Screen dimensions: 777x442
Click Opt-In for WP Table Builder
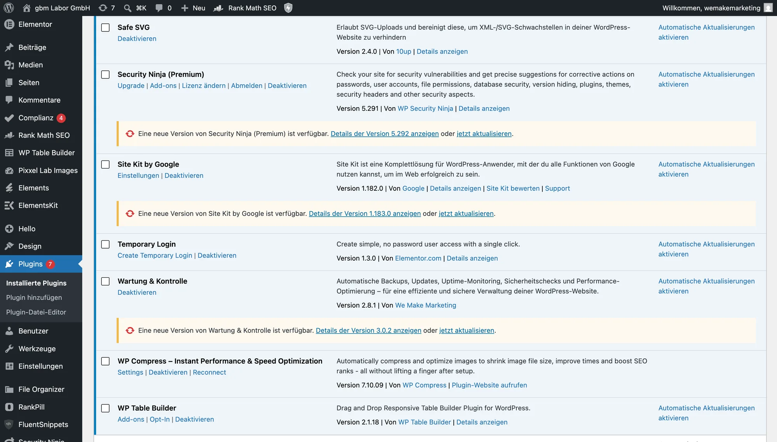160,419
